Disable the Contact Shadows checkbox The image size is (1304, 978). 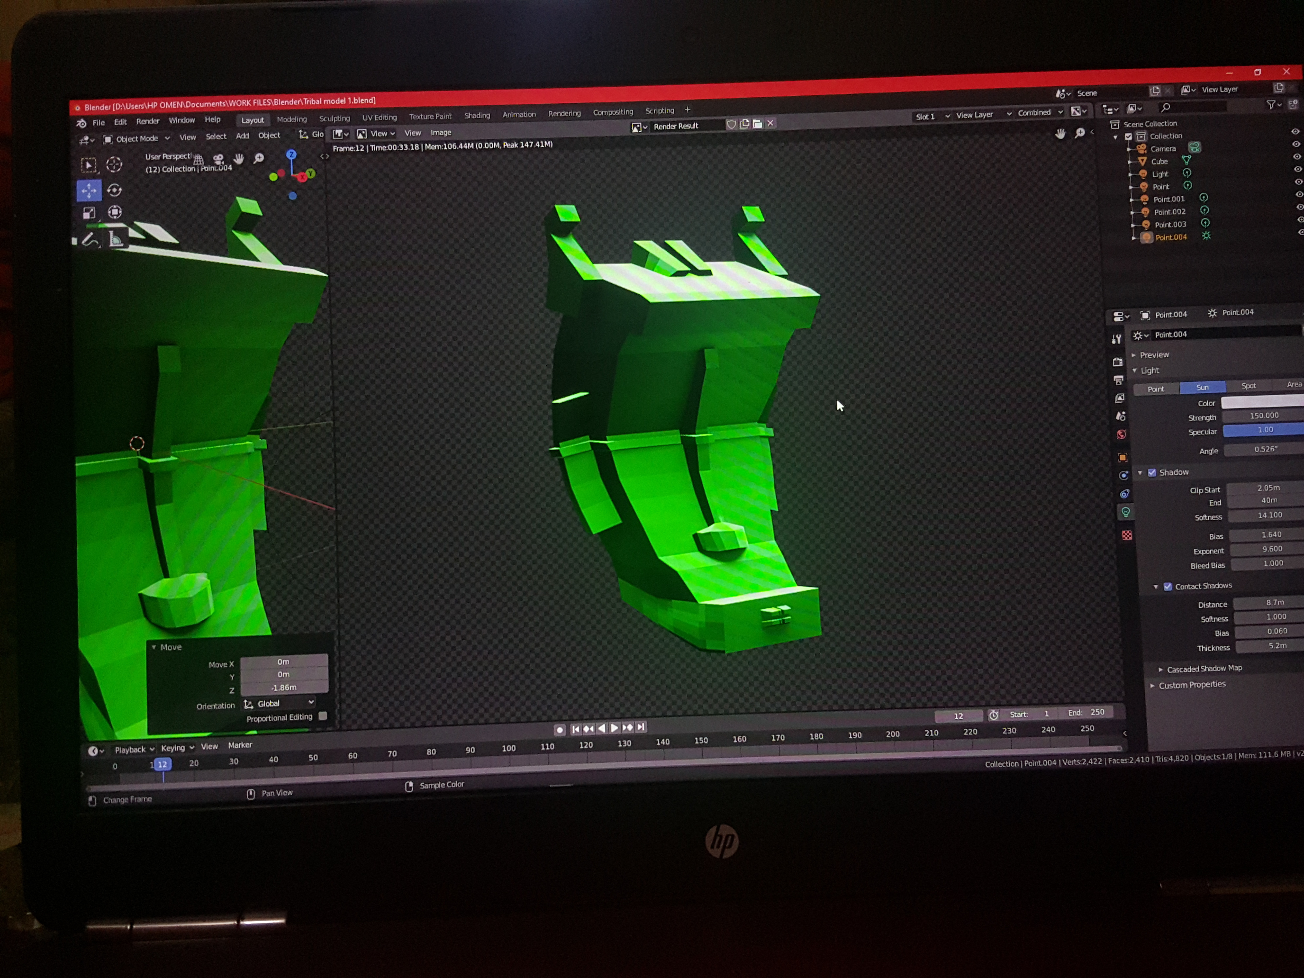[1167, 586]
